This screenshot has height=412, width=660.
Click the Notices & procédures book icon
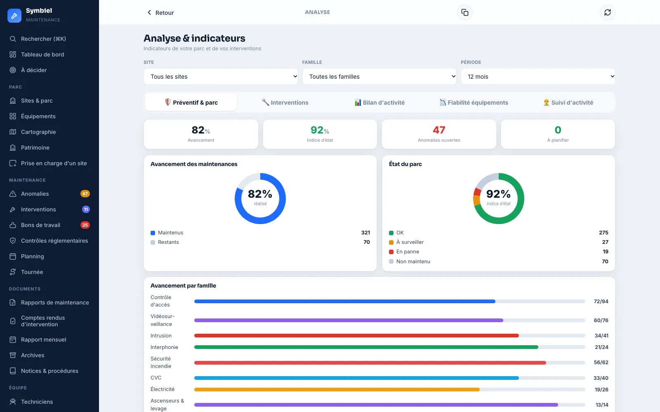13,371
